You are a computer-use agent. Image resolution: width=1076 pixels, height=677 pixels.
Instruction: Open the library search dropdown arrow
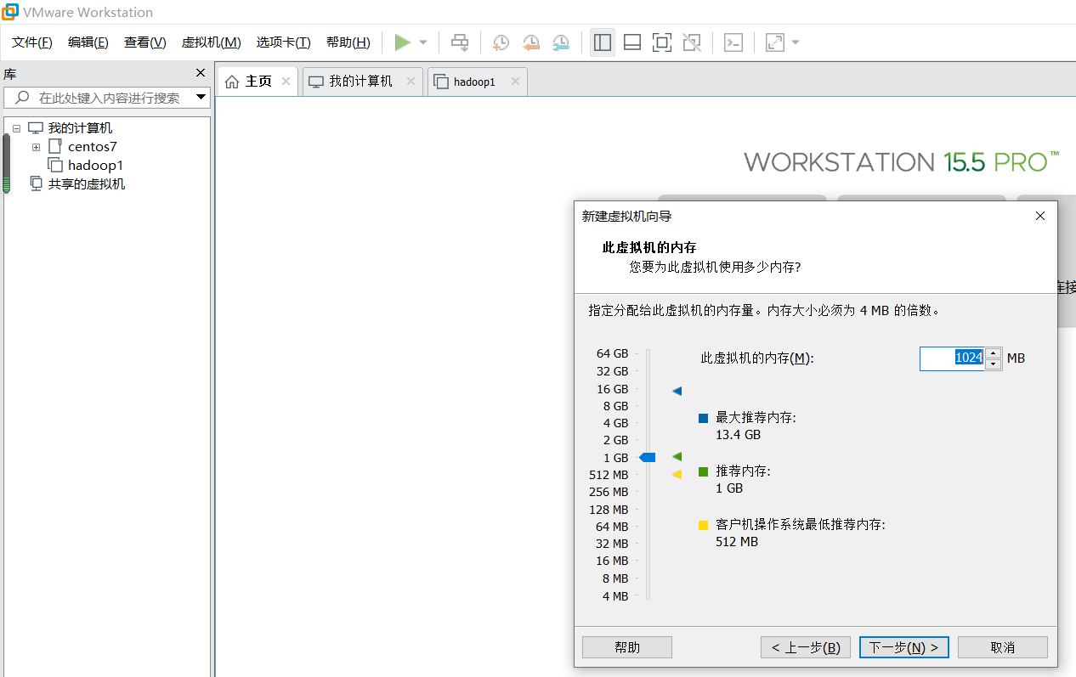201,98
